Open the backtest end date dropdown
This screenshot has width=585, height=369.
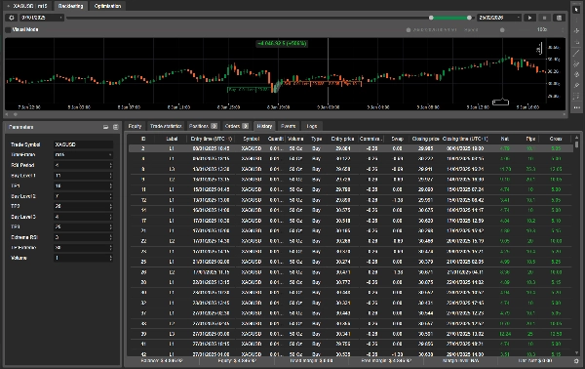[499, 18]
